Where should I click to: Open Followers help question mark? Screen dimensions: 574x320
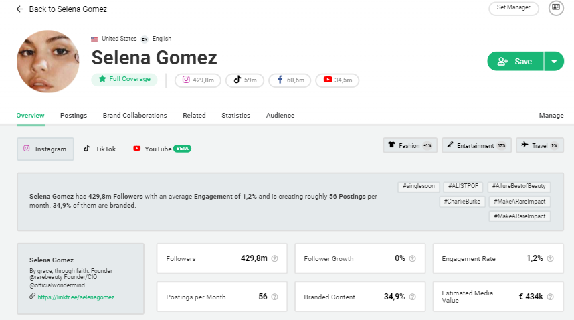[x=274, y=258]
